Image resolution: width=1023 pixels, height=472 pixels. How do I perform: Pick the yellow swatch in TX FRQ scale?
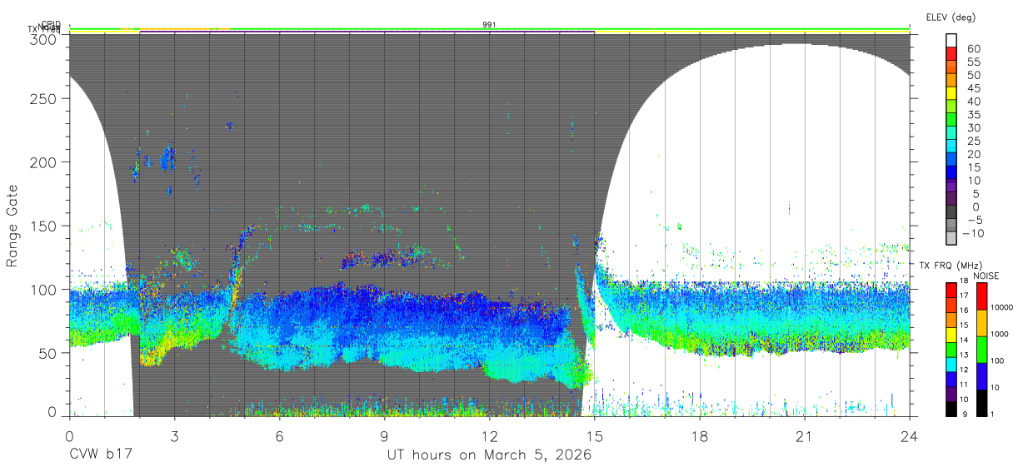click(x=951, y=335)
